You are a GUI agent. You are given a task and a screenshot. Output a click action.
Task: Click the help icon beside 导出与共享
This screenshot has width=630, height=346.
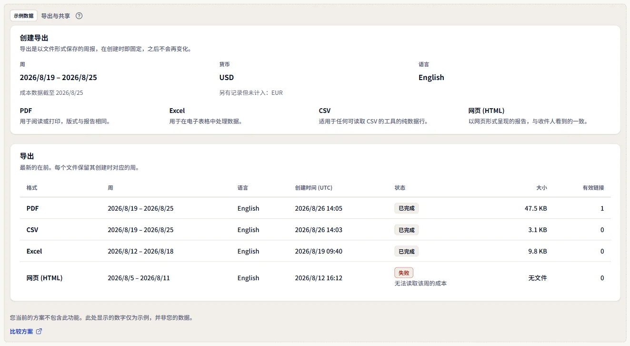click(x=79, y=16)
